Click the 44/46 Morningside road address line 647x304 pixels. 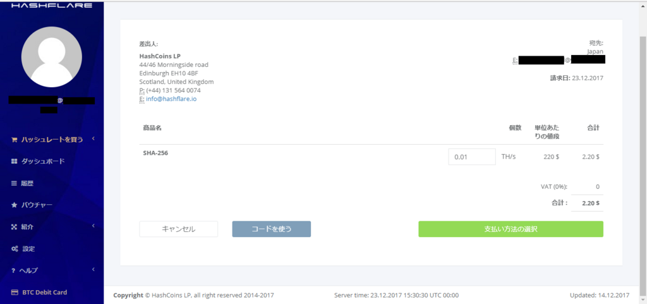click(174, 64)
